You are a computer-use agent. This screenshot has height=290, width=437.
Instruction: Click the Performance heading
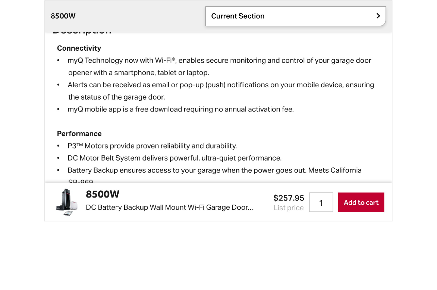coord(79,134)
